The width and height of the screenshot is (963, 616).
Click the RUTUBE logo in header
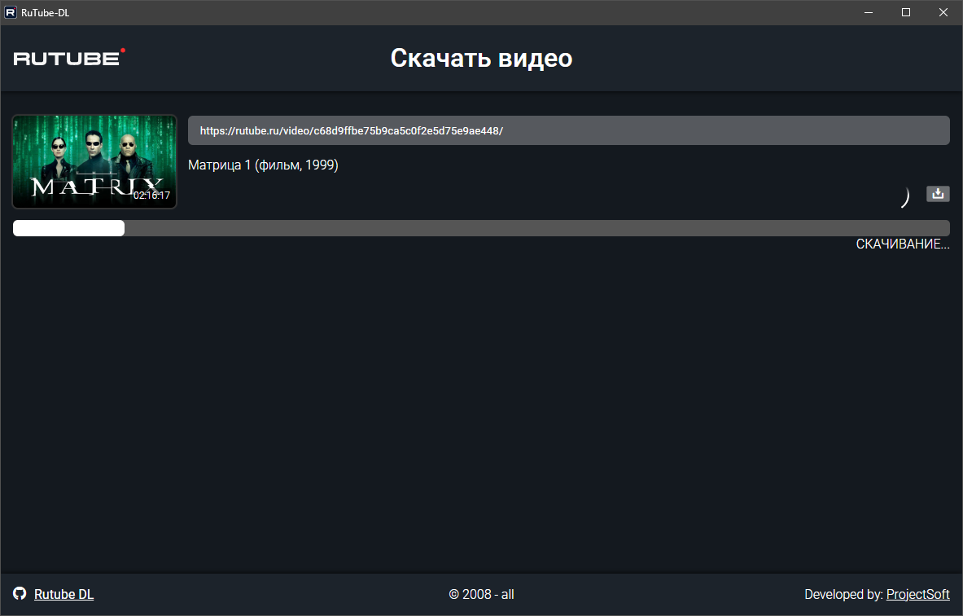[x=69, y=57]
